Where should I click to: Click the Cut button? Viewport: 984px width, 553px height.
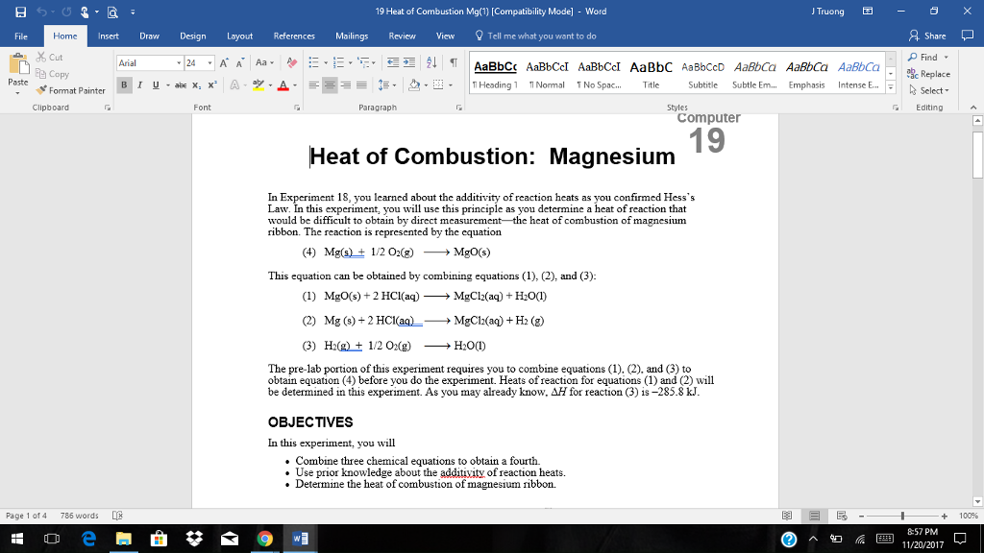tap(50, 57)
